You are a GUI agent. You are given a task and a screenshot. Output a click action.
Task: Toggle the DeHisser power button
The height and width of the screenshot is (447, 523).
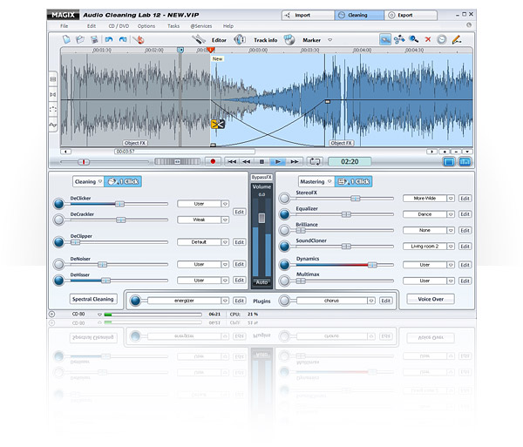tap(58, 281)
